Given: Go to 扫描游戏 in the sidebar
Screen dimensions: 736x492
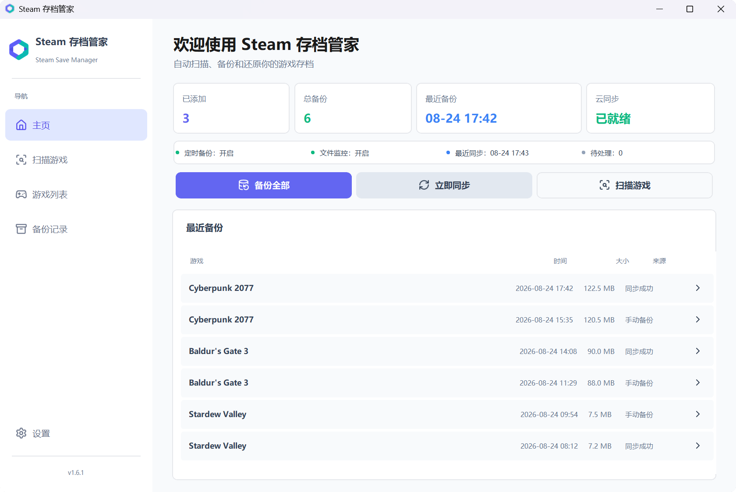Looking at the screenshot, I should point(76,159).
